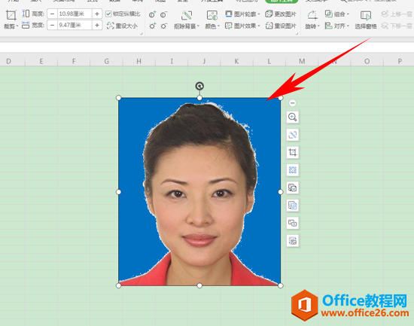
Task: Click the minus collapse icon beside the picture
Action: tap(292, 102)
